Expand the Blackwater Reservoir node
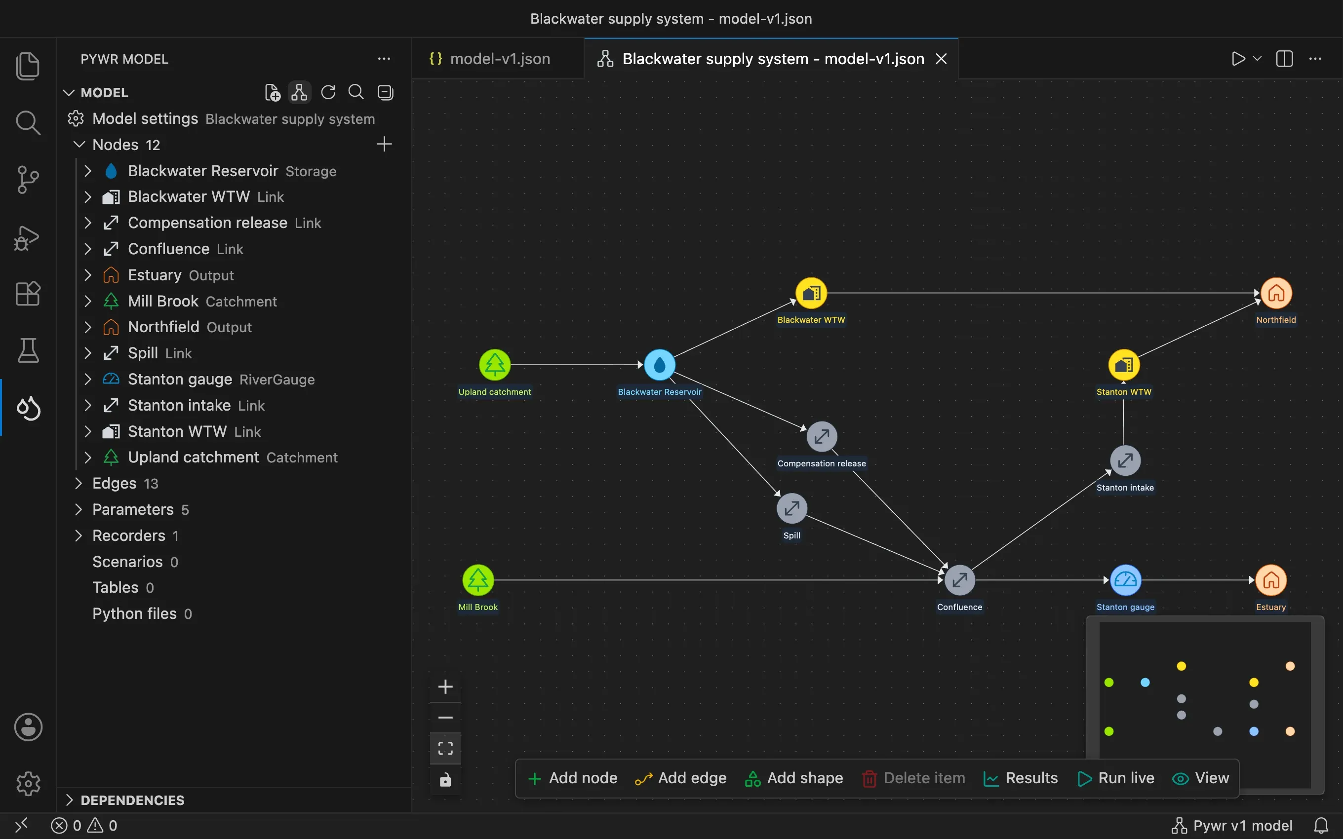 click(88, 171)
